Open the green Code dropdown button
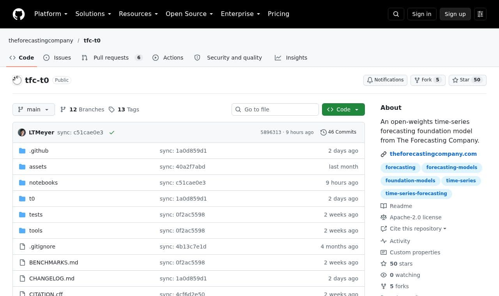 (x=343, y=109)
